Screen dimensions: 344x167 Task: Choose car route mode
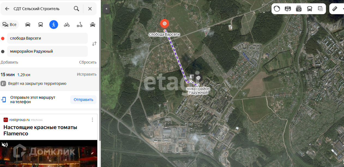pyautogui.click(x=28, y=25)
